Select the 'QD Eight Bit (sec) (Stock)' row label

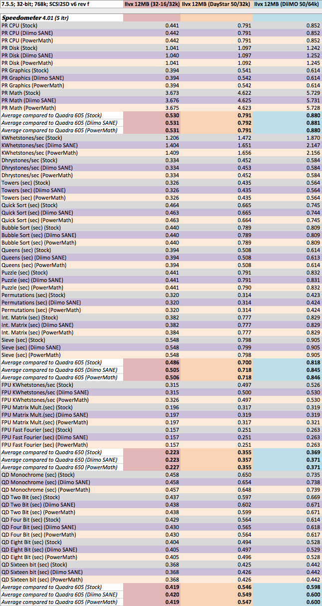point(31,542)
